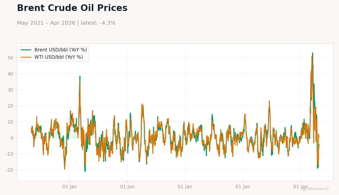Click the y-axis label -20
Viewport: 339px width, 195px height.
pos(9,170)
